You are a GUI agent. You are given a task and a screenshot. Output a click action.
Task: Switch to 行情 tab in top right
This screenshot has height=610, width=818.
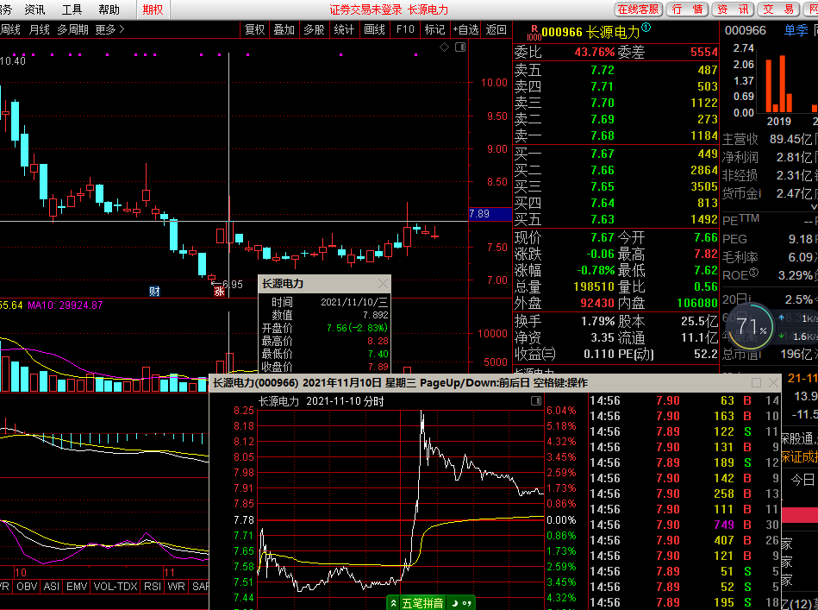pyautogui.click(x=688, y=9)
